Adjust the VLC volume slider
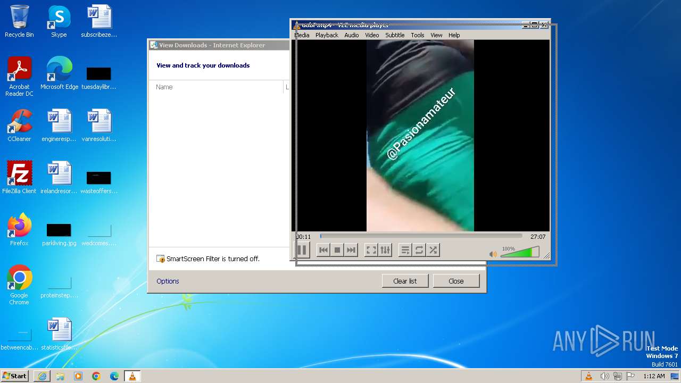The image size is (681, 383). [x=520, y=253]
